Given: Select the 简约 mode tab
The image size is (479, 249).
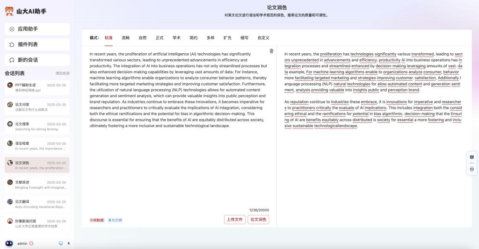Looking at the screenshot, I should [x=193, y=38].
